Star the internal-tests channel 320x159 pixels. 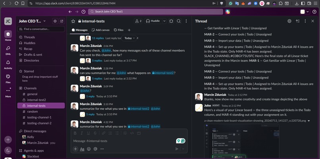click(x=73, y=21)
